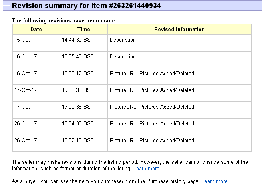The width and height of the screenshot is (262, 195).
Task: Click the Time column header
Action: 84,30
